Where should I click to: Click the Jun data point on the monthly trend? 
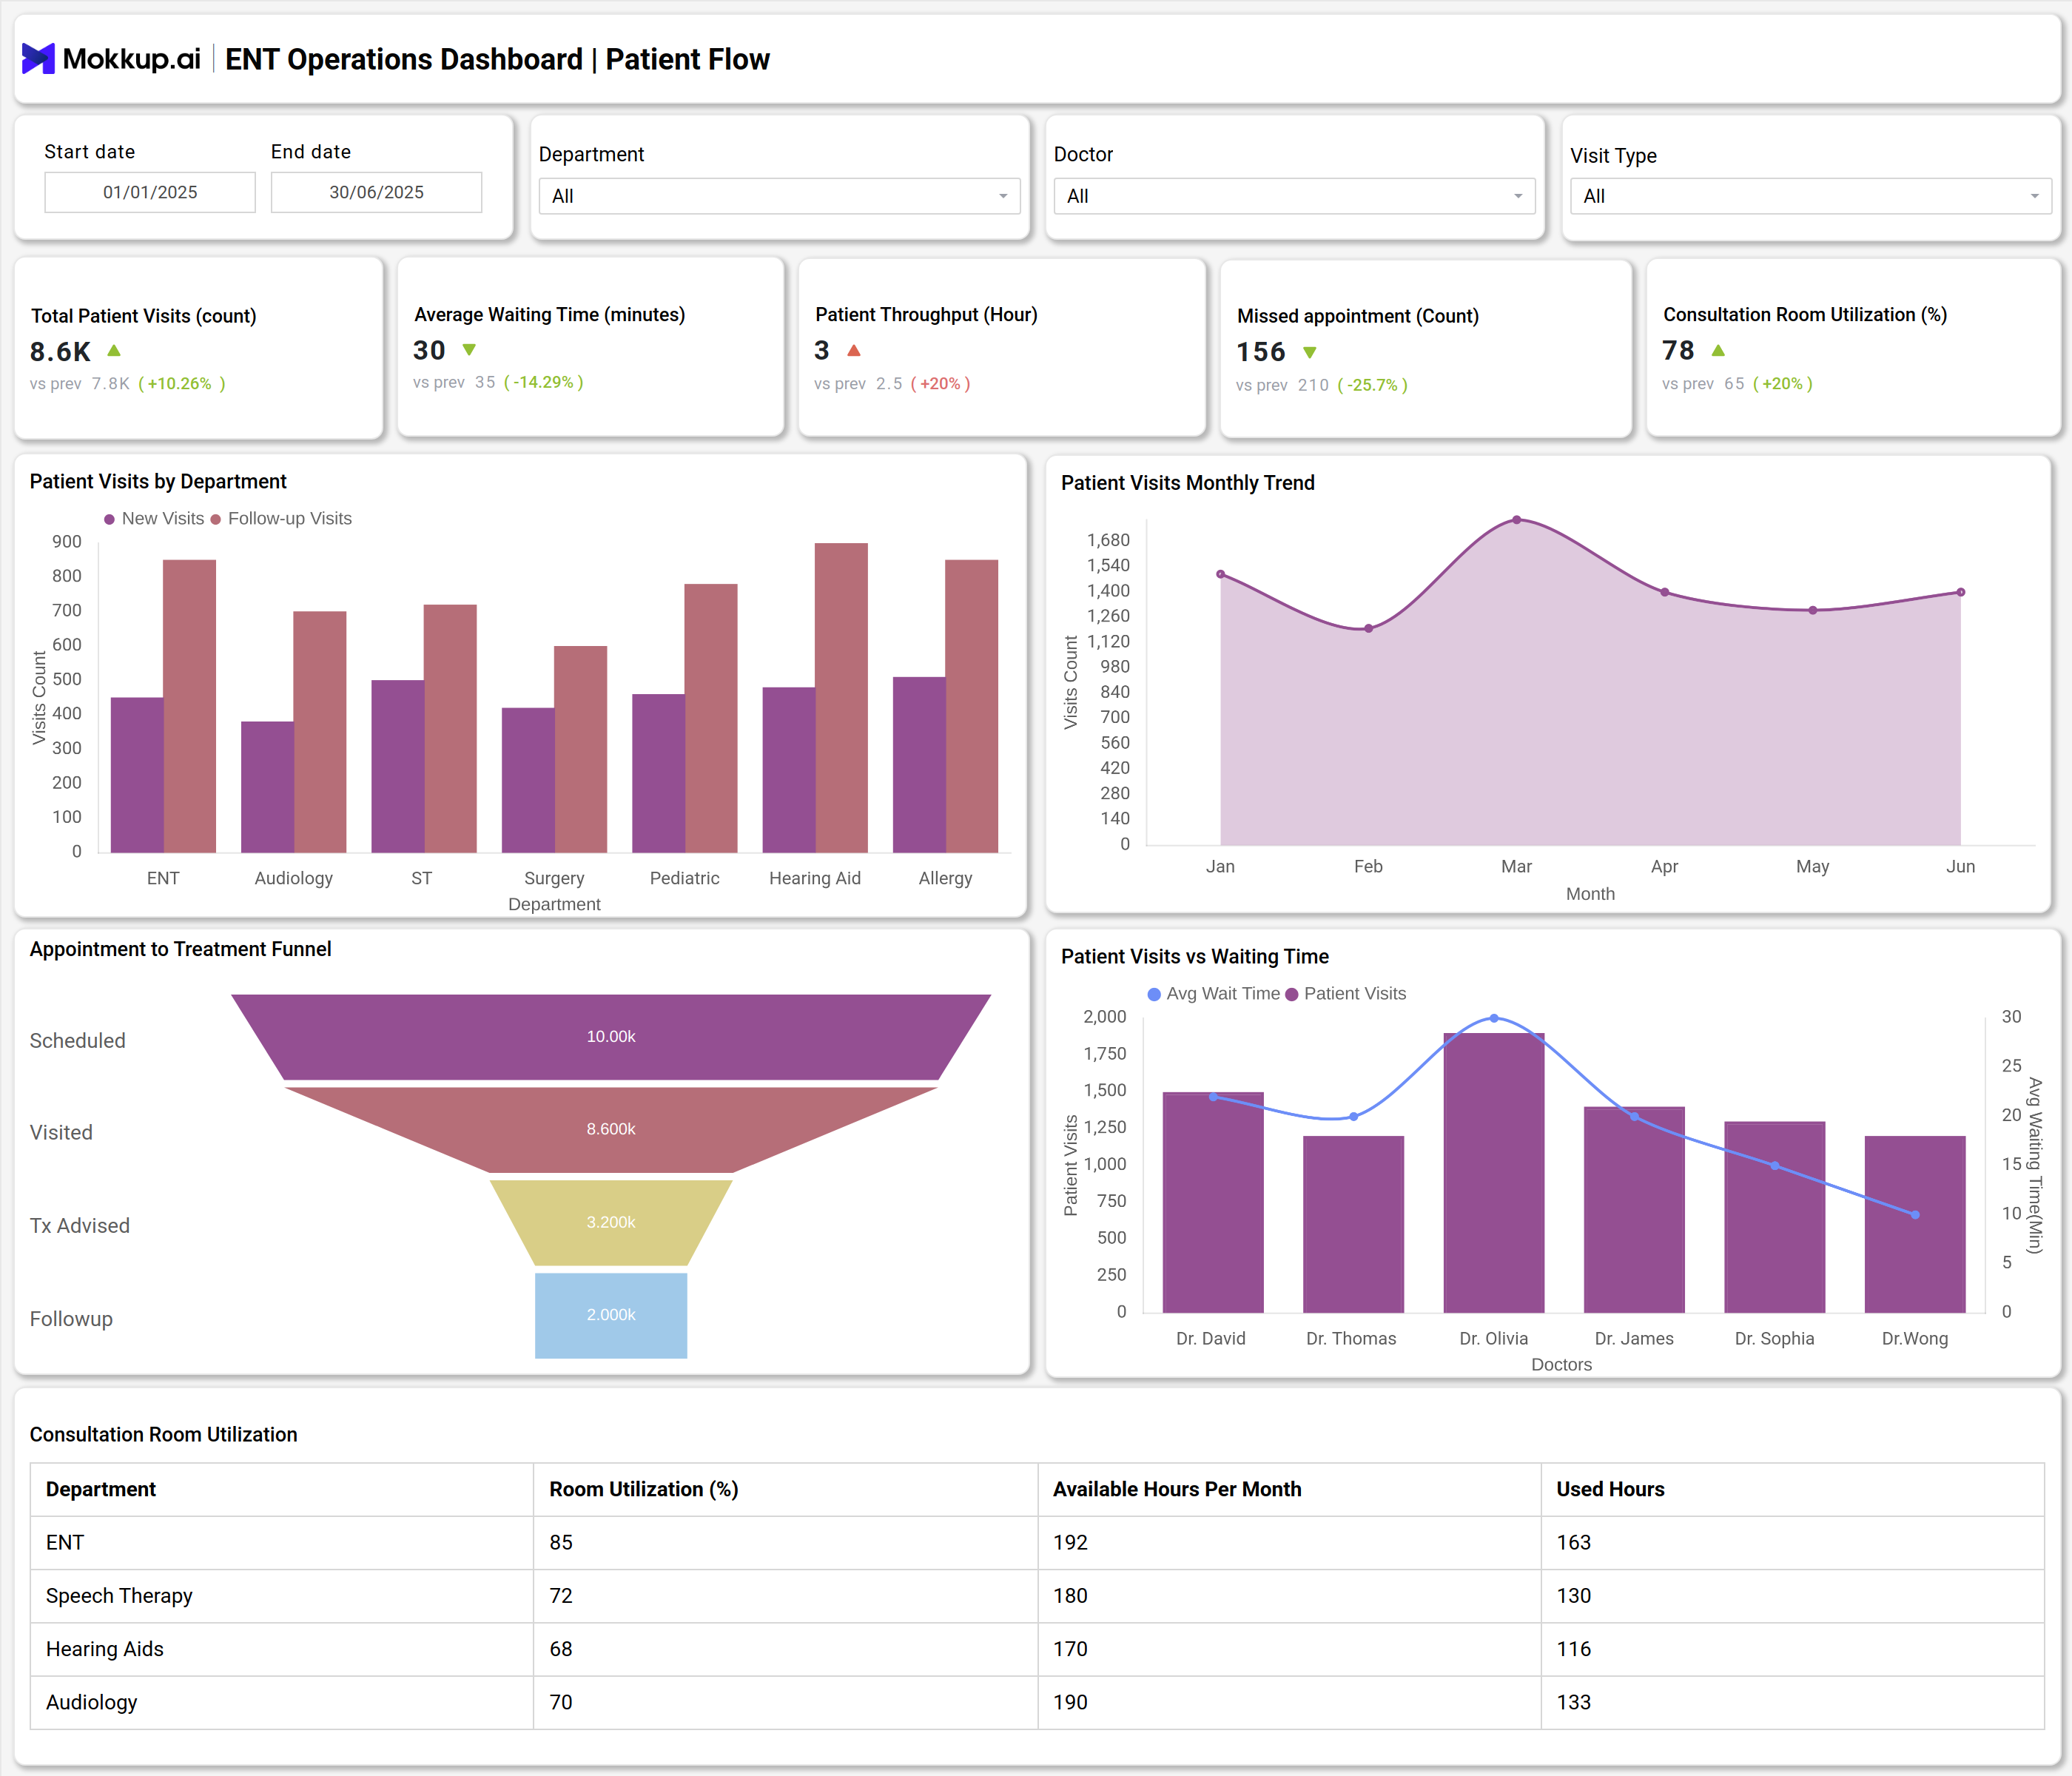[1961, 592]
